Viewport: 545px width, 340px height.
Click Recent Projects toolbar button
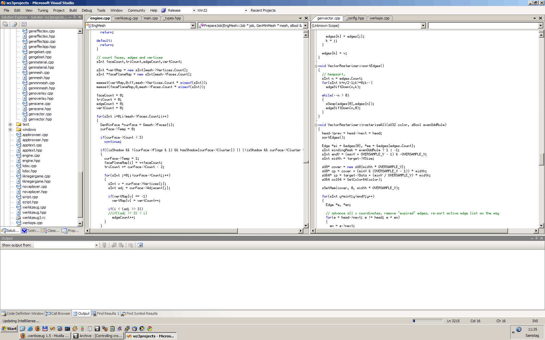point(263,10)
